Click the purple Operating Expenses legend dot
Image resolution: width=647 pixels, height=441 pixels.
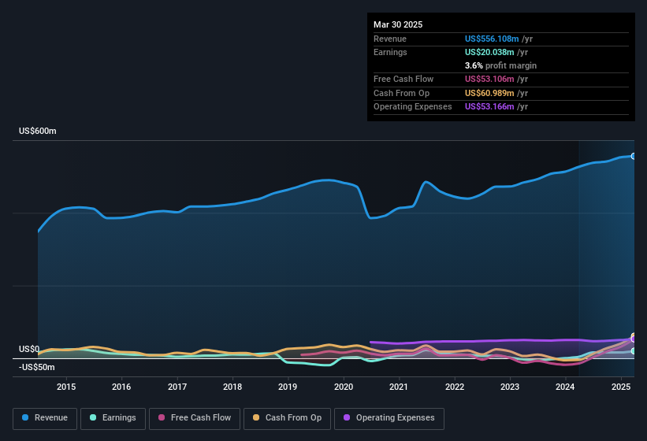[347, 417]
